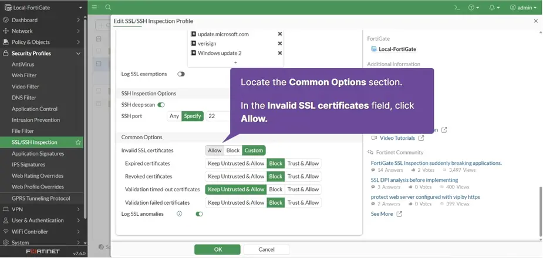Toggle SSH deep scan switch

[x=161, y=105]
